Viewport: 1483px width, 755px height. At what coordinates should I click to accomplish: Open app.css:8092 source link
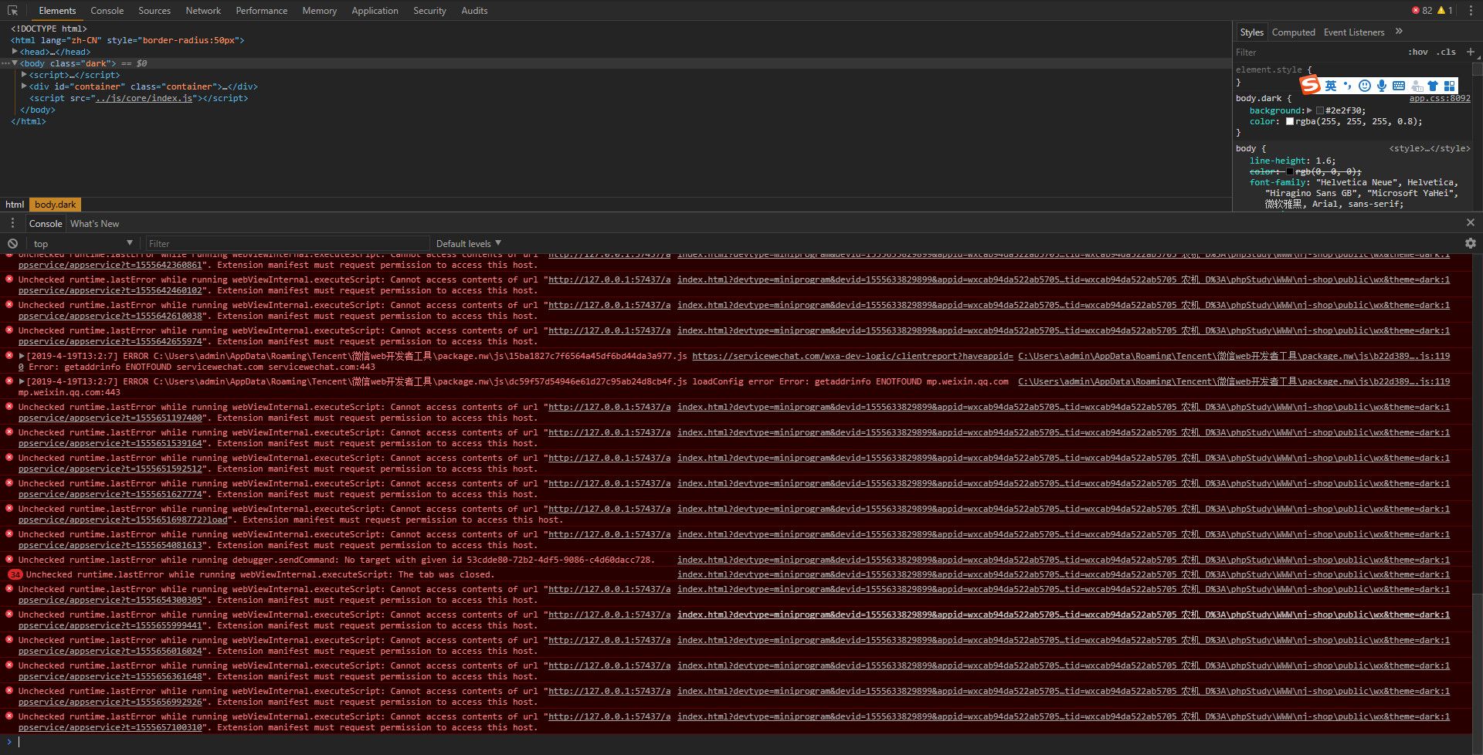[x=1440, y=98]
